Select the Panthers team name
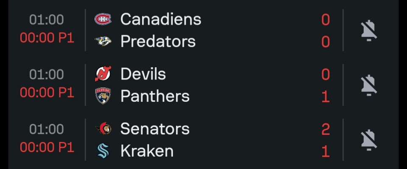 pos(155,96)
